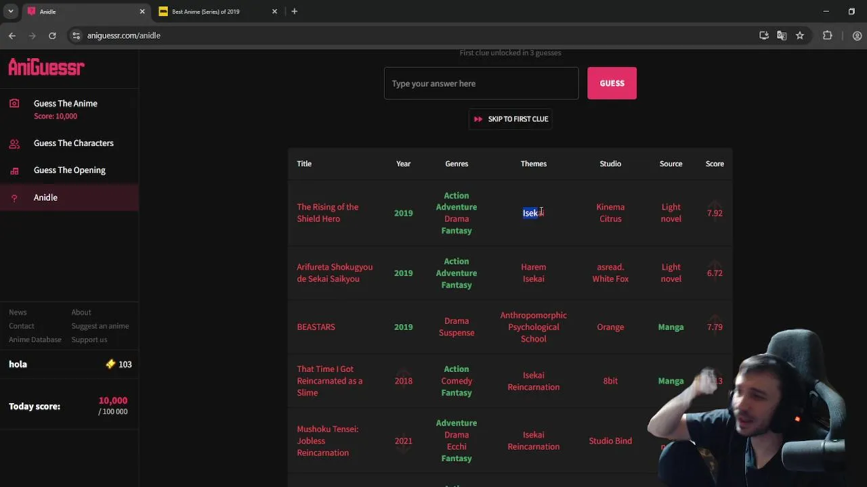867x487 pixels.
Task: Click asread. White Fox studio cell
Action: [610, 273]
